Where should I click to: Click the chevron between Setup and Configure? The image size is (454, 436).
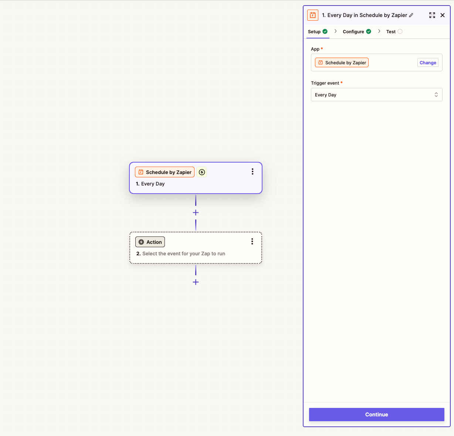[335, 31]
